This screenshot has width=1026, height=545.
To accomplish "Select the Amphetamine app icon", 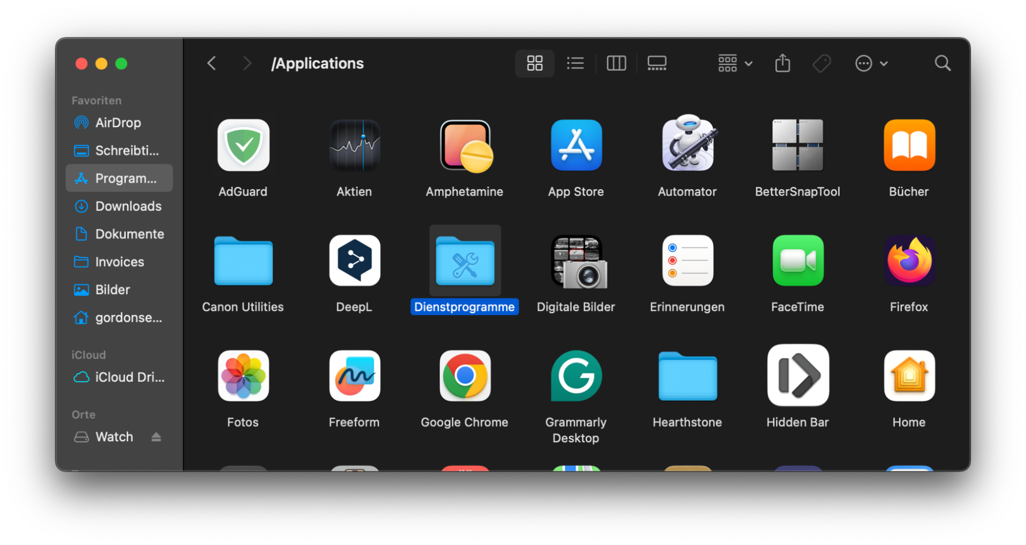I will pyautogui.click(x=465, y=146).
